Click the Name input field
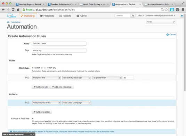The height and width of the screenshot is (136, 186). (59, 44)
